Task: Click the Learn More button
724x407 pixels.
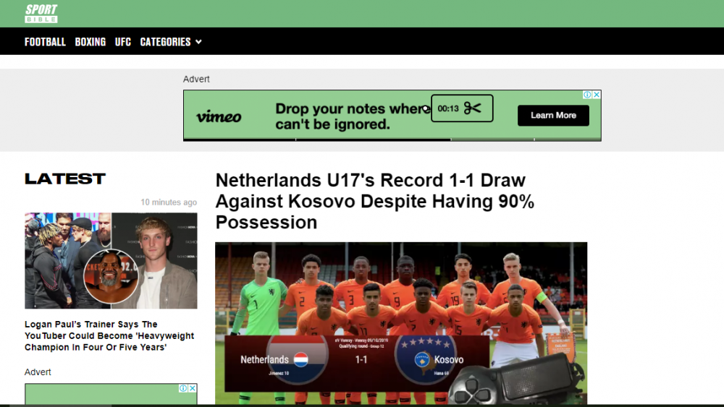Action: point(553,115)
